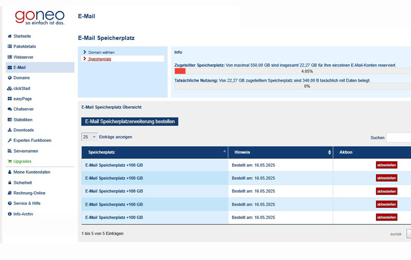Click the envelope icon next to E-Mail

(x=9, y=67)
